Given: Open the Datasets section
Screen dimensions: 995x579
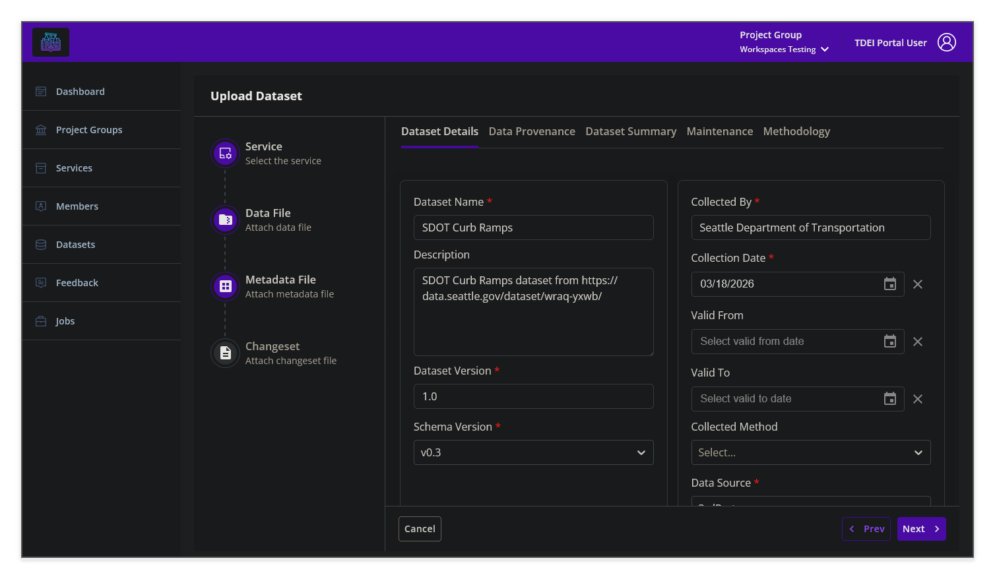Looking at the screenshot, I should click(x=41, y=244).
